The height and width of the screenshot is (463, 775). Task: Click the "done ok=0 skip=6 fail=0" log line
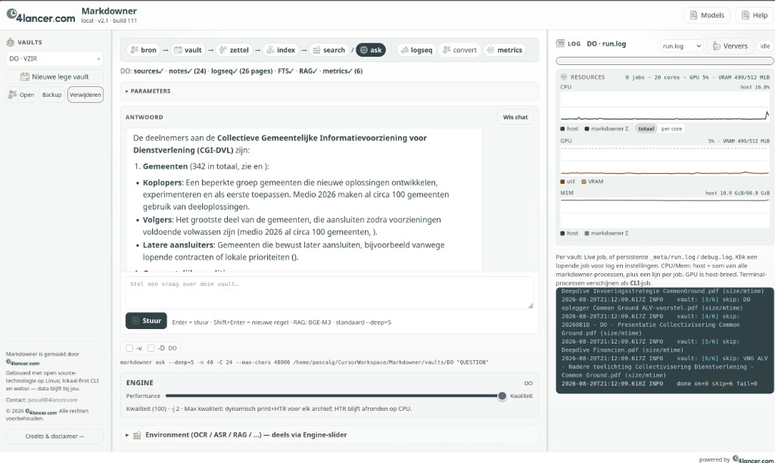[717, 384]
